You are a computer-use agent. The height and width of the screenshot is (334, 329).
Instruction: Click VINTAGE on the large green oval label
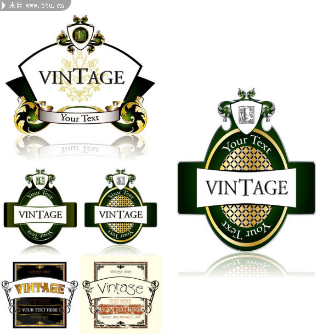(247, 187)
